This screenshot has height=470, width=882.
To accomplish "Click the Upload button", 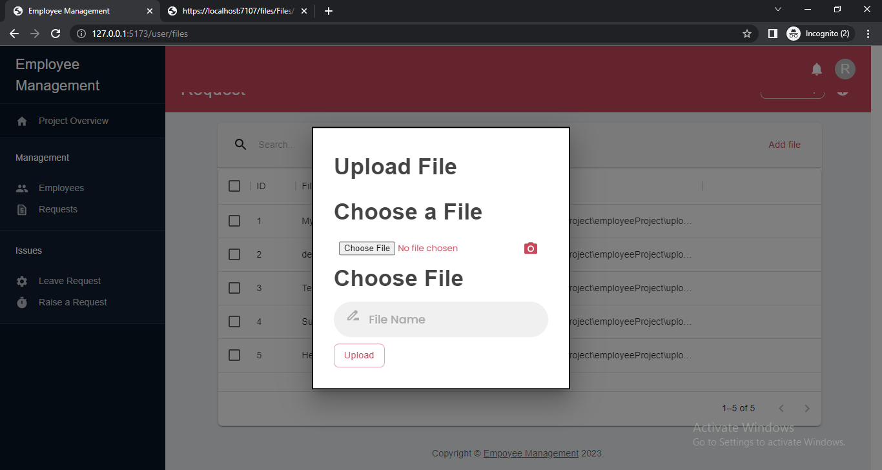I will click(x=359, y=355).
